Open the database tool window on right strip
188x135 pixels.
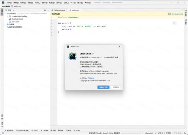(186, 13)
